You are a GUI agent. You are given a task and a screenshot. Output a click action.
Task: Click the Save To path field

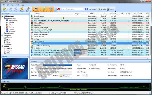click(x=55, y=72)
